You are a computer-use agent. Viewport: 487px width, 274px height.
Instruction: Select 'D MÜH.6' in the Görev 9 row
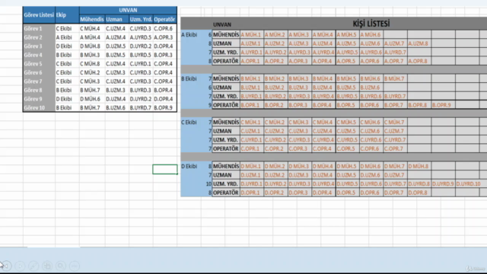(x=92, y=99)
